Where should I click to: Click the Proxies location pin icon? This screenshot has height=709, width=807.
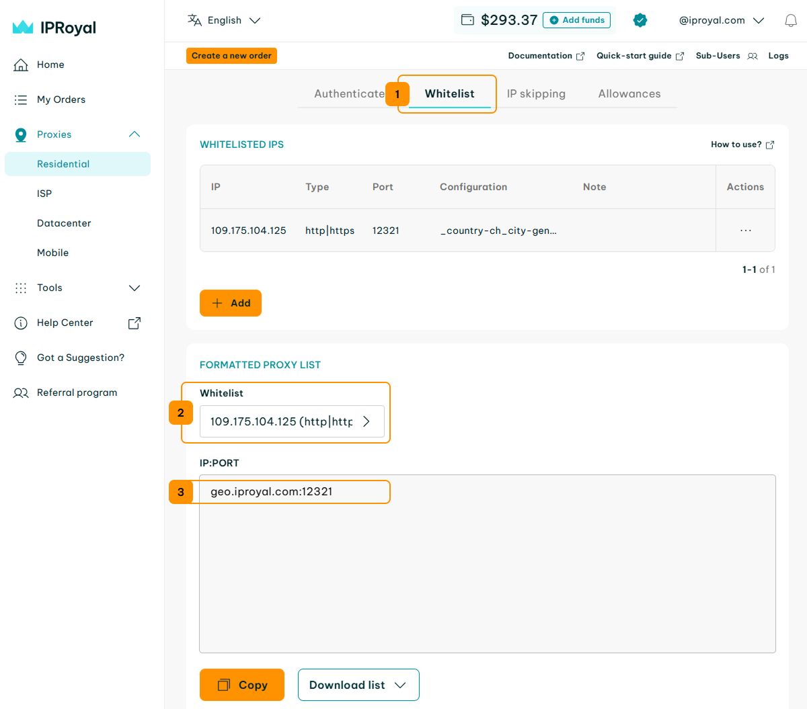pos(21,134)
